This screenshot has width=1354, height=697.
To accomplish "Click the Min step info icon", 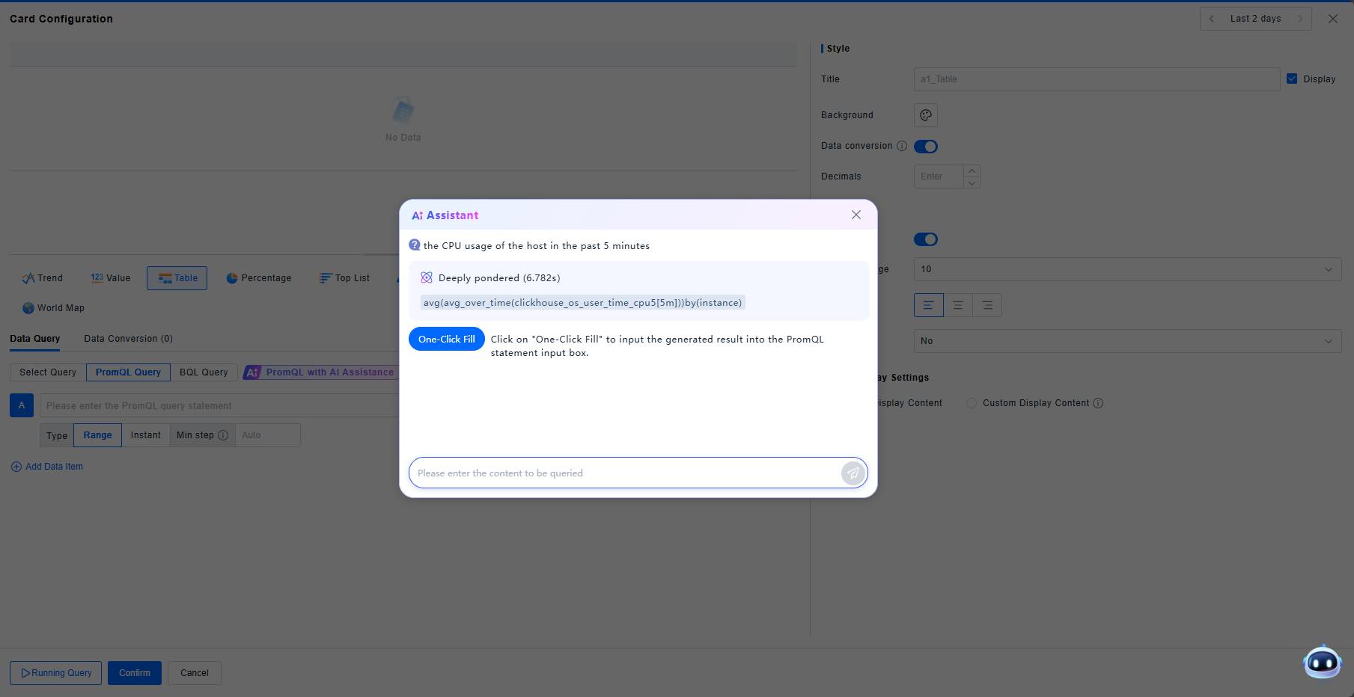I will (223, 435).
